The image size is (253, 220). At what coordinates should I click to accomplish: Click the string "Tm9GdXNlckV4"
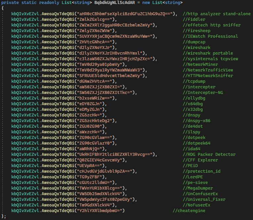95,205
